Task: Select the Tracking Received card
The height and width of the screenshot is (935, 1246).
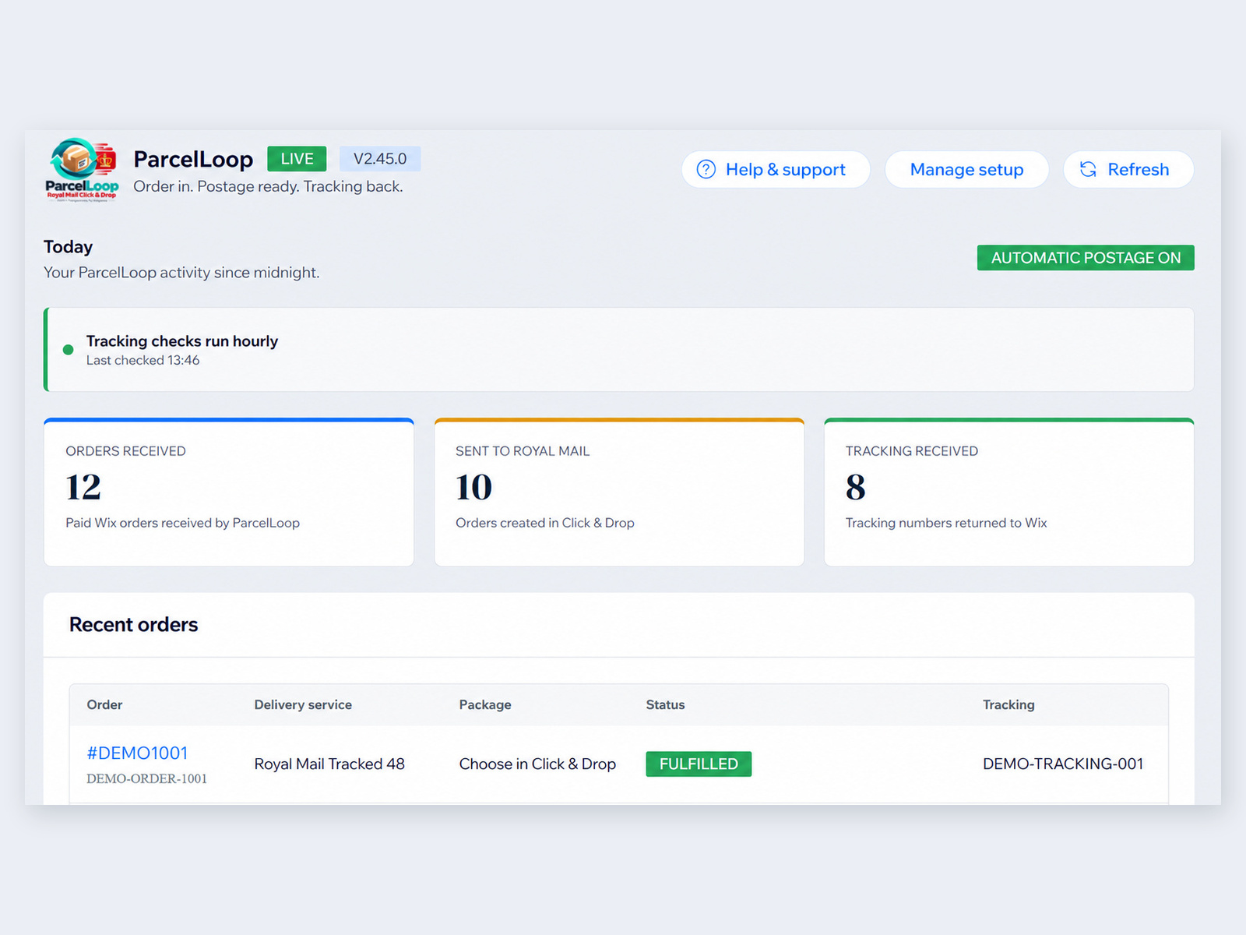Action: pyautogui.click(x=1009, y=492)
